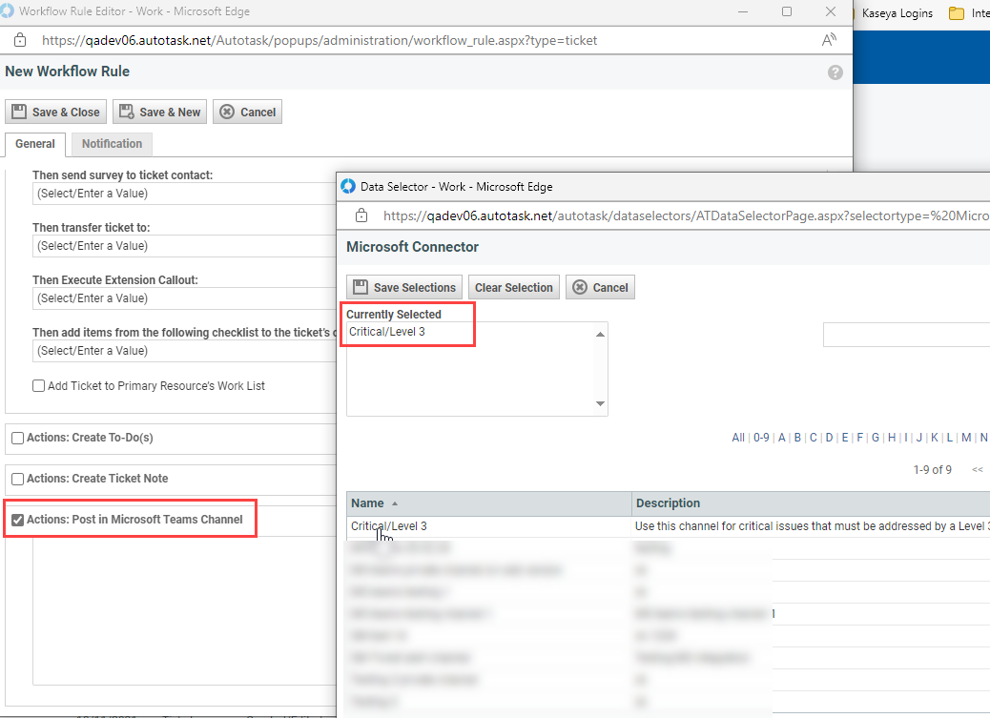Filter list by the All link
This screenshot has width=990, height=718.
click(x=738, y=438)
